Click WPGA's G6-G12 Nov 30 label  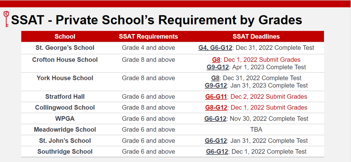215,119
